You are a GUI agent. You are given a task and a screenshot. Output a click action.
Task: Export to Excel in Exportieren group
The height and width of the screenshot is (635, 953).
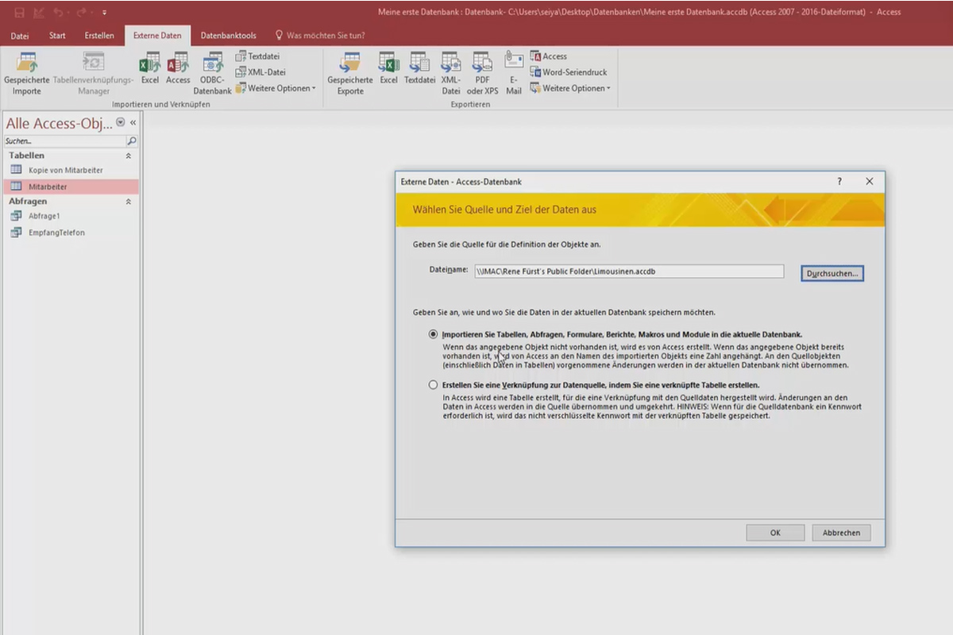(x=388, y=68)
